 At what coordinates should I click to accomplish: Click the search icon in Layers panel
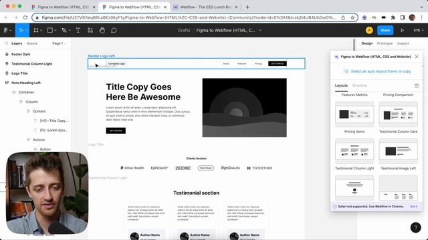[x=7, y=43]
